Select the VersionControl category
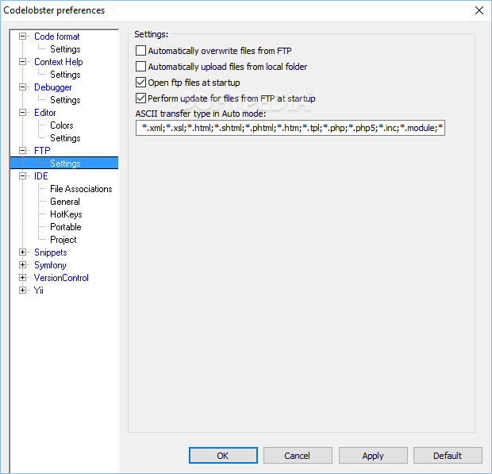Viewport: 492px width, 474px height. pos(61,278)
